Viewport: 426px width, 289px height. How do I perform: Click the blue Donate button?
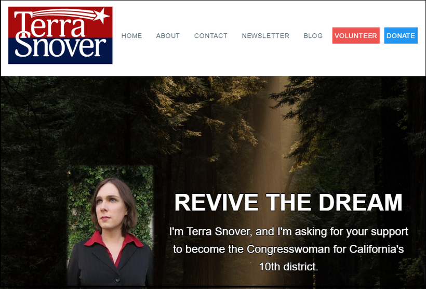pos(401,35)
